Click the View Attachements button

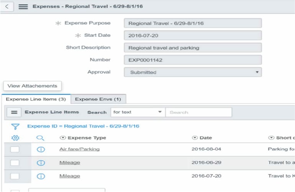[32, 86]
